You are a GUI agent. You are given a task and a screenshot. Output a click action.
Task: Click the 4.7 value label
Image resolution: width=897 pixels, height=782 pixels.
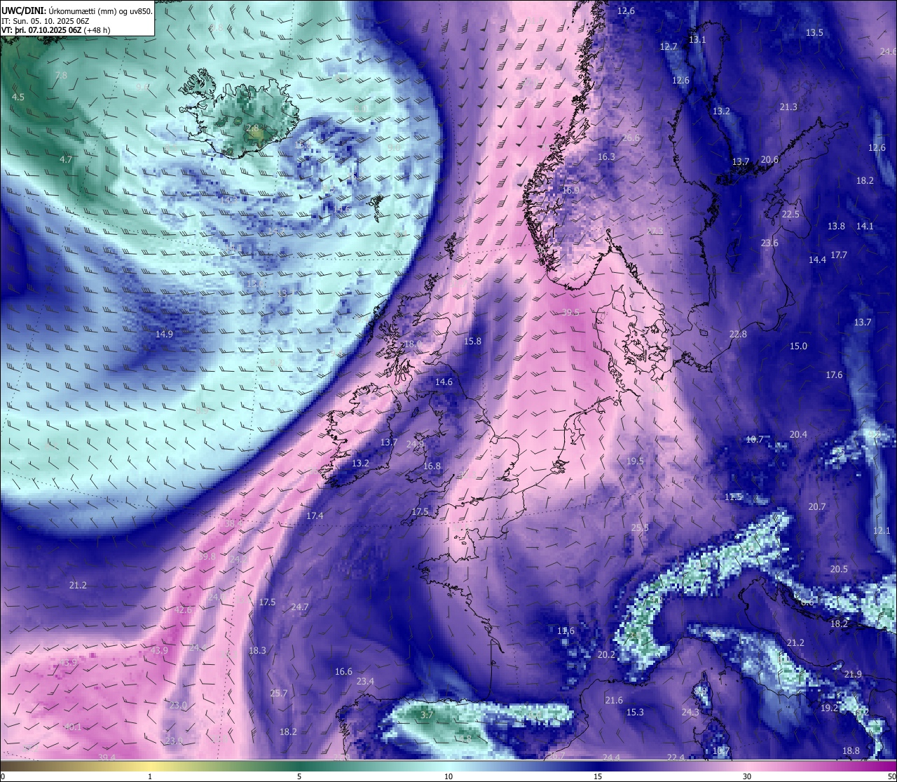[66, 159]
